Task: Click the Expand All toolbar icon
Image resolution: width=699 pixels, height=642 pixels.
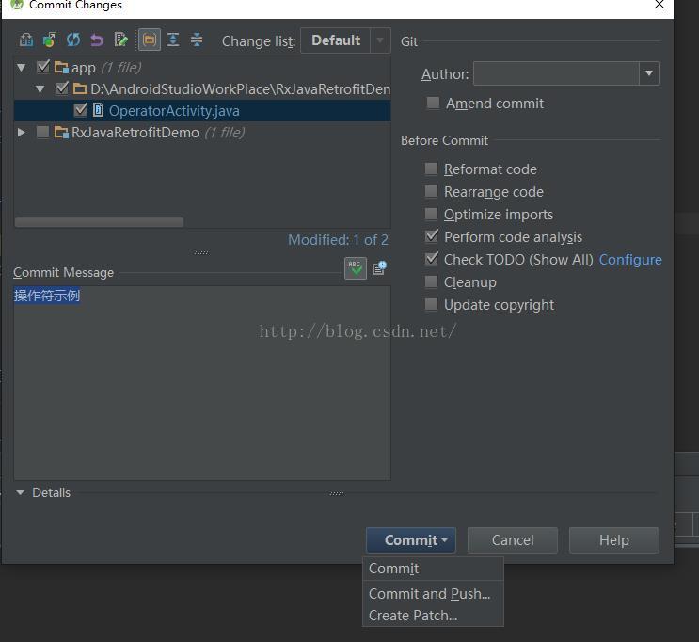Action: coord(173,40)
